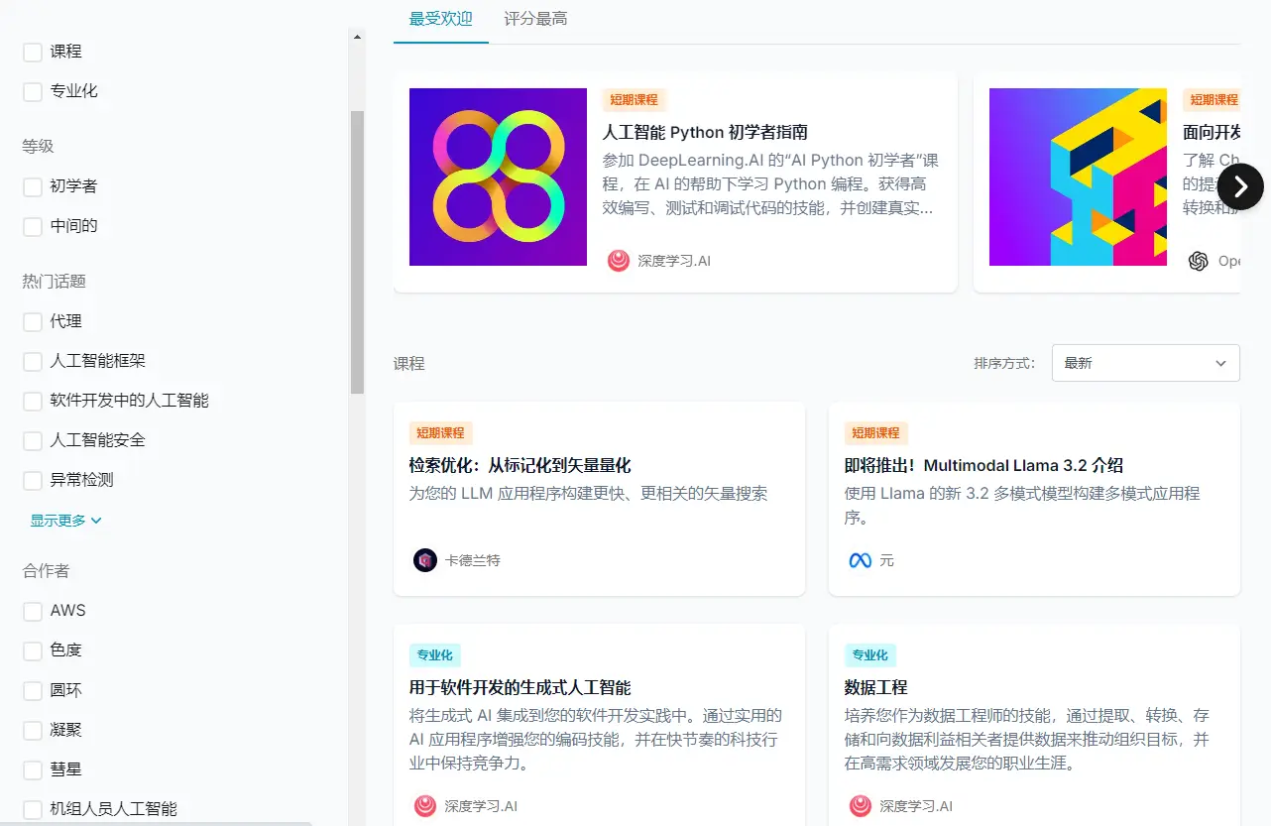This screenshot has width=1271, height=826.
Task: Click the 人工智能 Python 初学者指南 course thumbnail
Action: 498,177
